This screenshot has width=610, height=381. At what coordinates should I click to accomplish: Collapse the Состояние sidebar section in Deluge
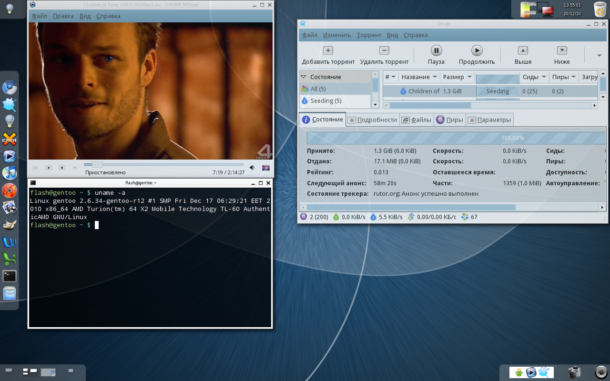point(303,77)
